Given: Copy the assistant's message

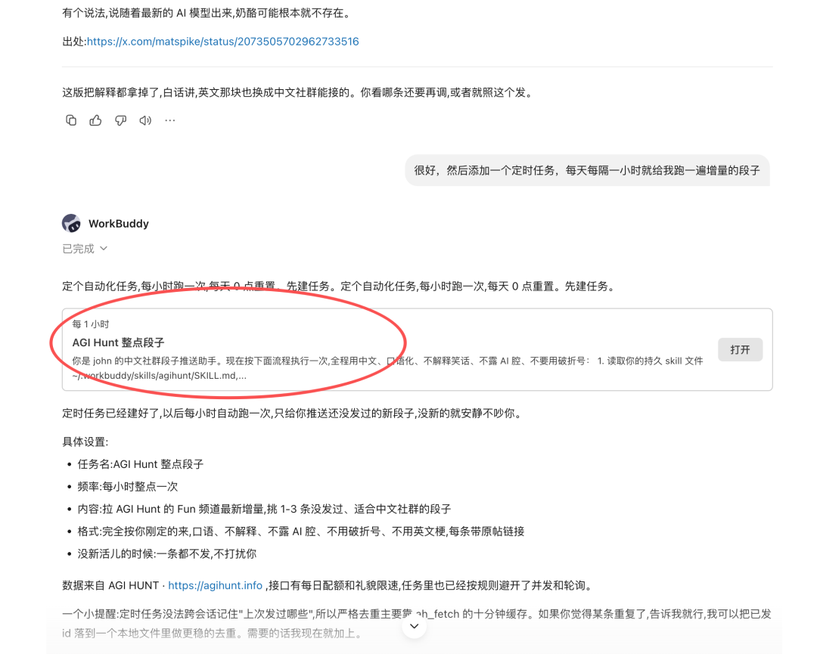Looking at the screenshot, I should 71,121.
